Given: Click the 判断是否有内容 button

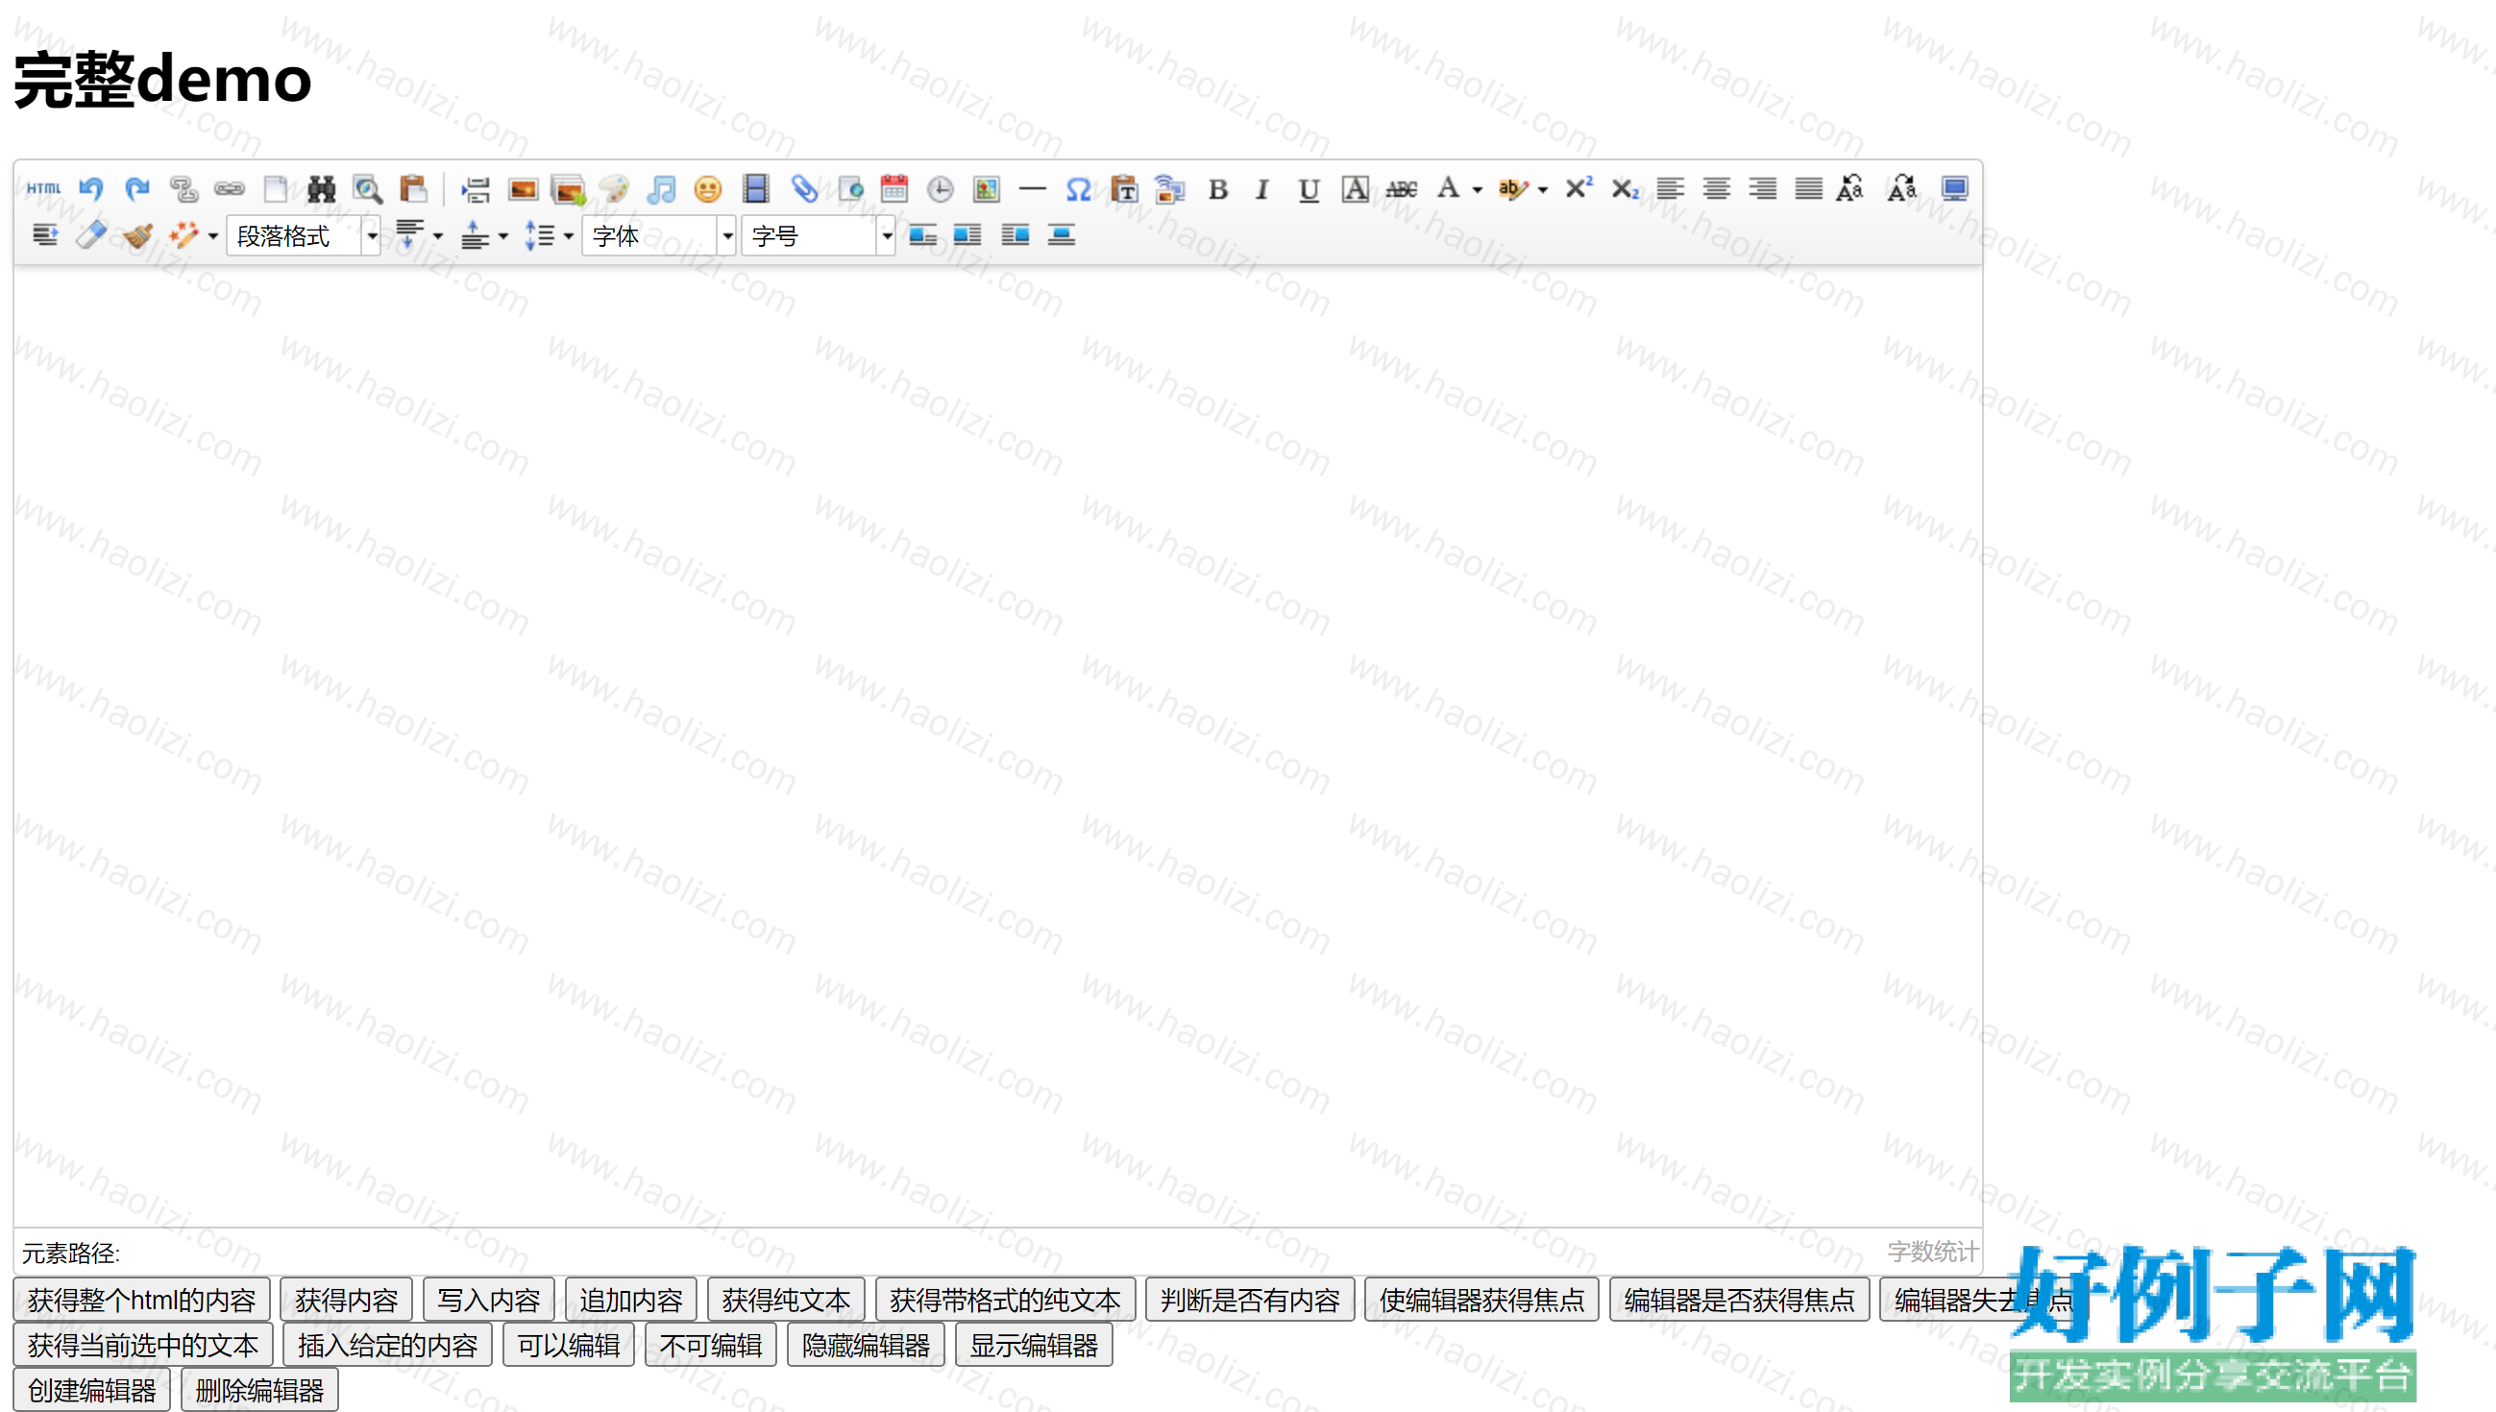Looking at the screenshot, I should 1250,1300.
